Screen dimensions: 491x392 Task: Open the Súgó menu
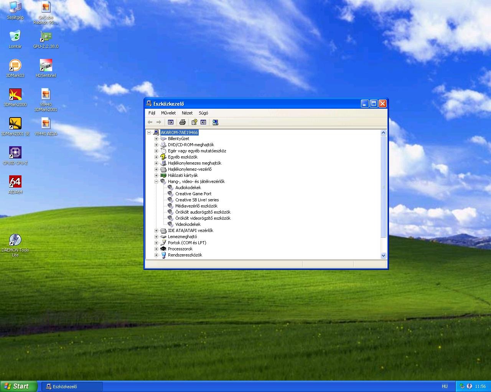[x=203, y=113]
